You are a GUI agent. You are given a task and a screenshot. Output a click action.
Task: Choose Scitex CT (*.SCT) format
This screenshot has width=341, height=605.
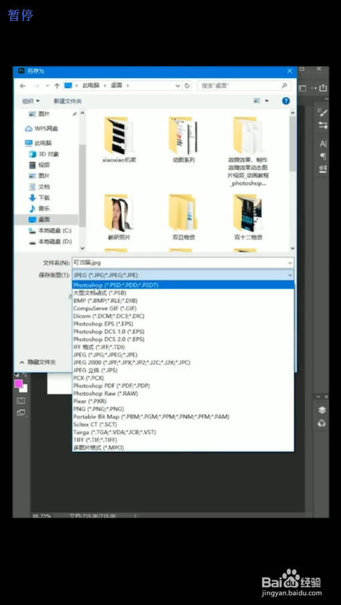183,425
